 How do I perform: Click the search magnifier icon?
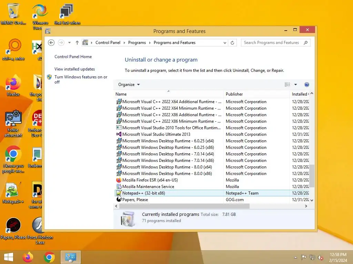point(305,43)
